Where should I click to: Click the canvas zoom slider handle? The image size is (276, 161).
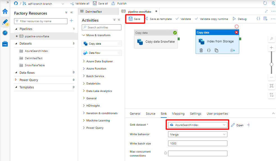click(272, 65)
